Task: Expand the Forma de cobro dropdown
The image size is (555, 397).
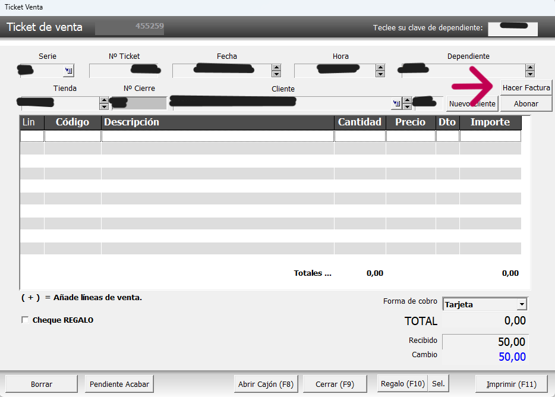Action: click(522, 304)
